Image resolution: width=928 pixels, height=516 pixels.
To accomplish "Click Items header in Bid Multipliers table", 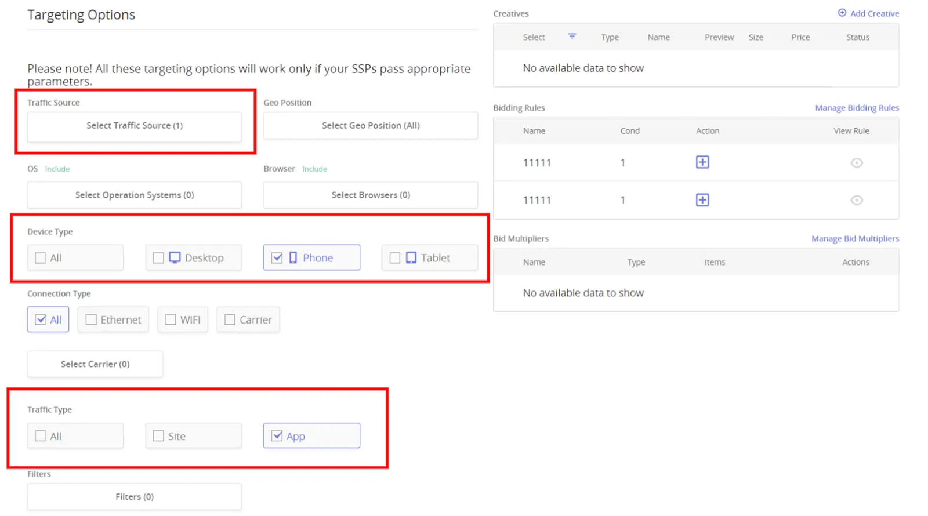I will (715, 262).
